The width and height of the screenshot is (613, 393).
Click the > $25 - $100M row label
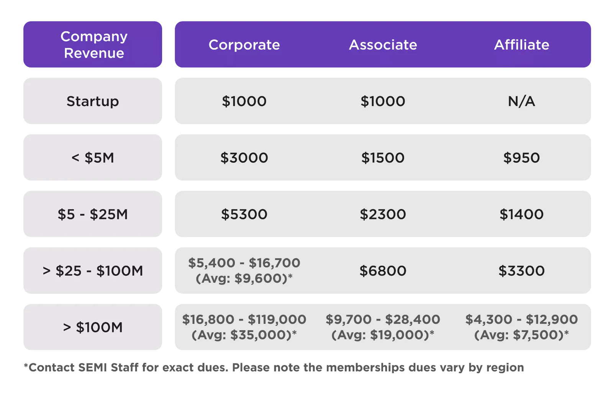[93, 271]
